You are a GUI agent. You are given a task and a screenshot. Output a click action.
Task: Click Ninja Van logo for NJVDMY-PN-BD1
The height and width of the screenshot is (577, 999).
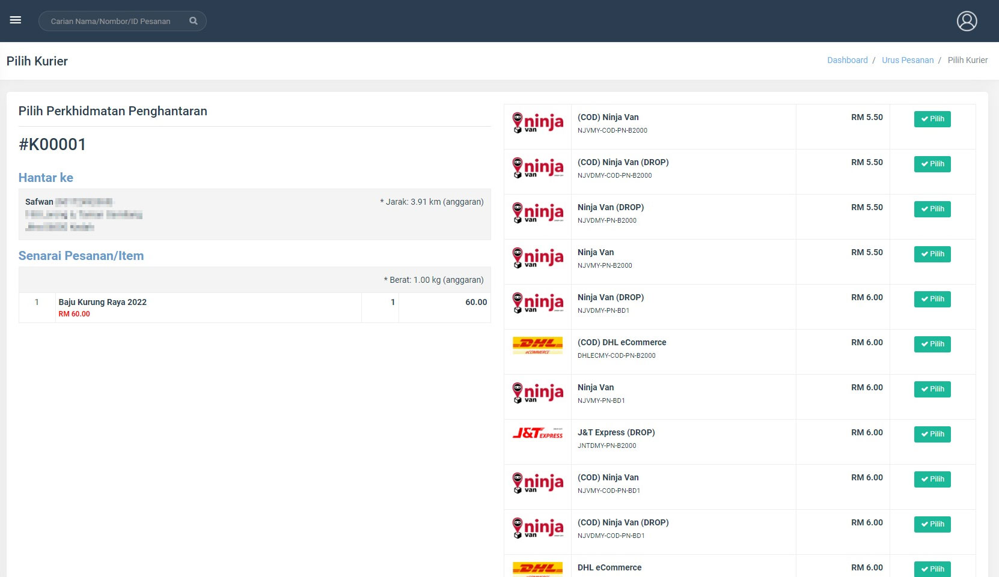click(x=537, y=303)
